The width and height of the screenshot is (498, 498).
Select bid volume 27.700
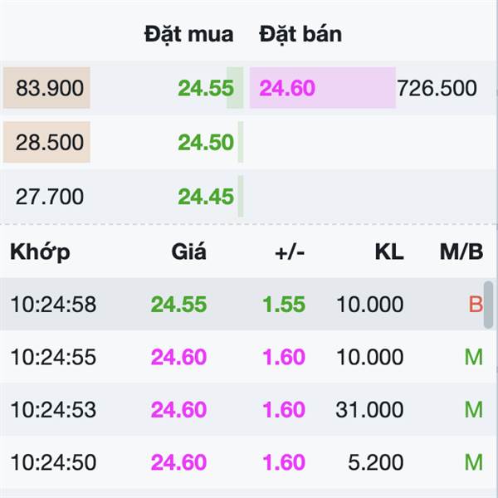click(50, 197)
